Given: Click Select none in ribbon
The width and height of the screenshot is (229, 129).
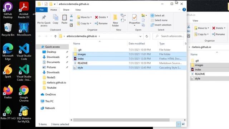Looking at the screenshot, I should [x=159, y=20].
